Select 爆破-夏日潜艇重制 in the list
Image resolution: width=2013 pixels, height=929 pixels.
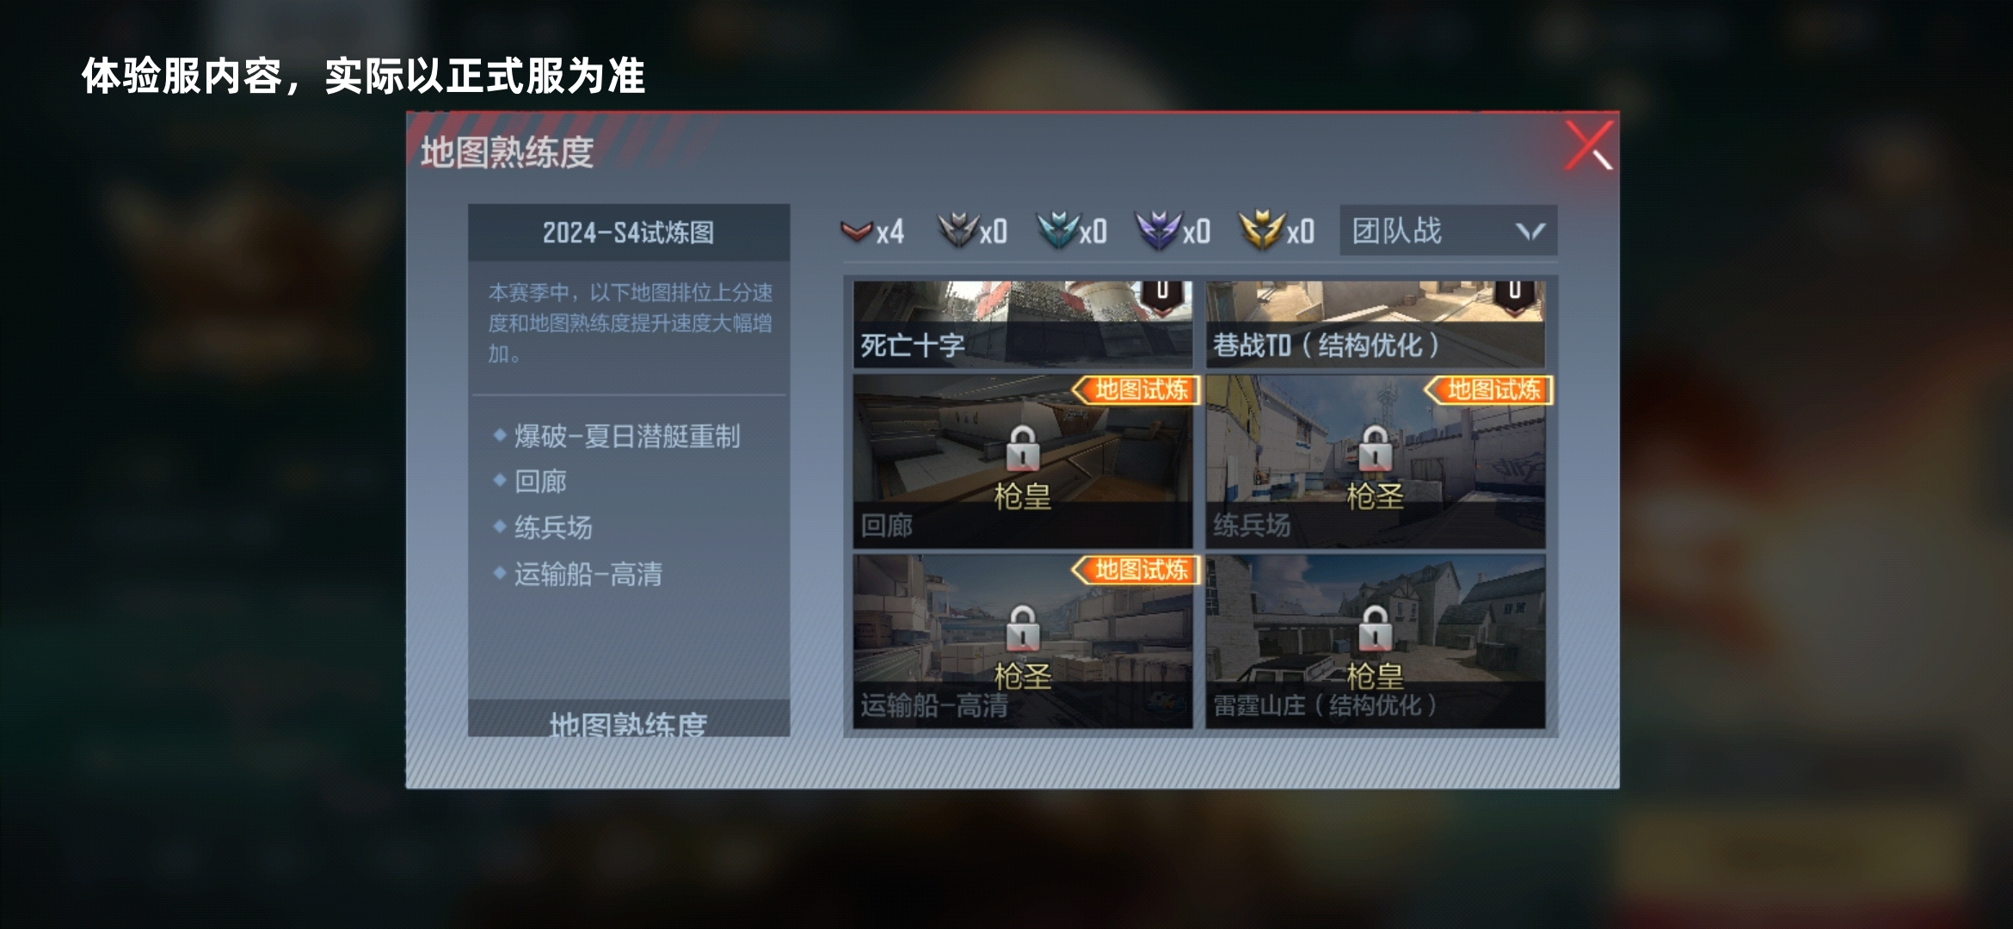tap(627, 436)
